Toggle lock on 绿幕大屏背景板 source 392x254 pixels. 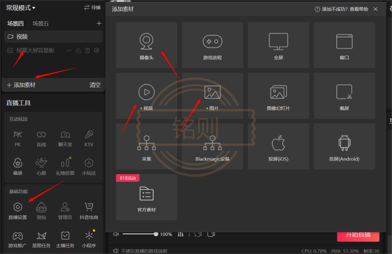(x=78, y=50)
